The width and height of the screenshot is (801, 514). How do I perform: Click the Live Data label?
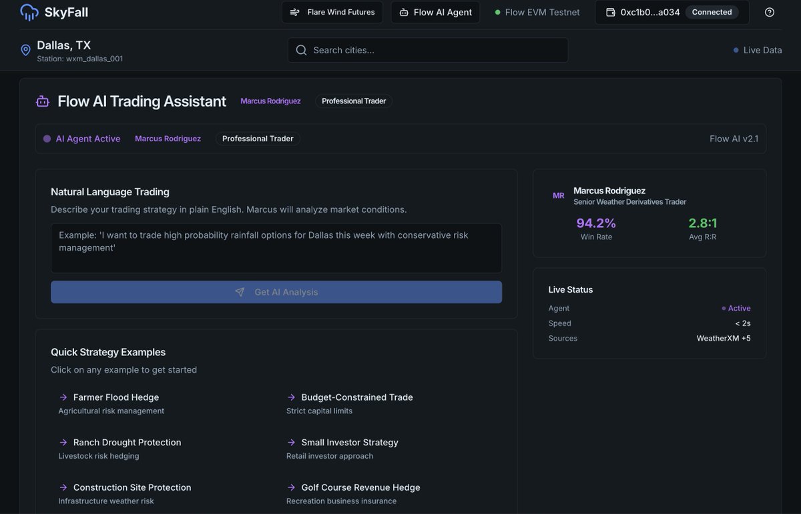click(x=762, y=50)
